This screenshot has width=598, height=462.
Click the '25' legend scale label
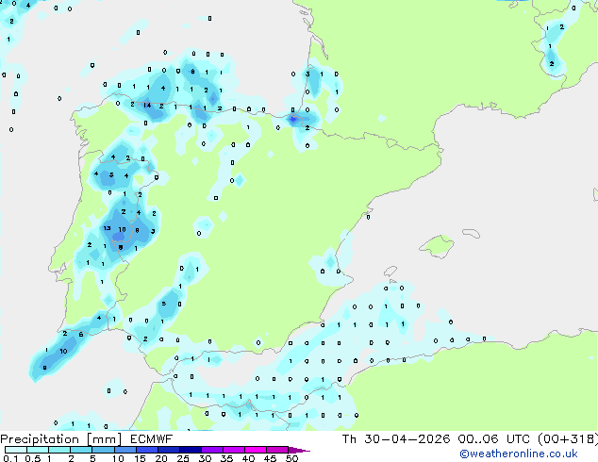click(x=183, y=458)
